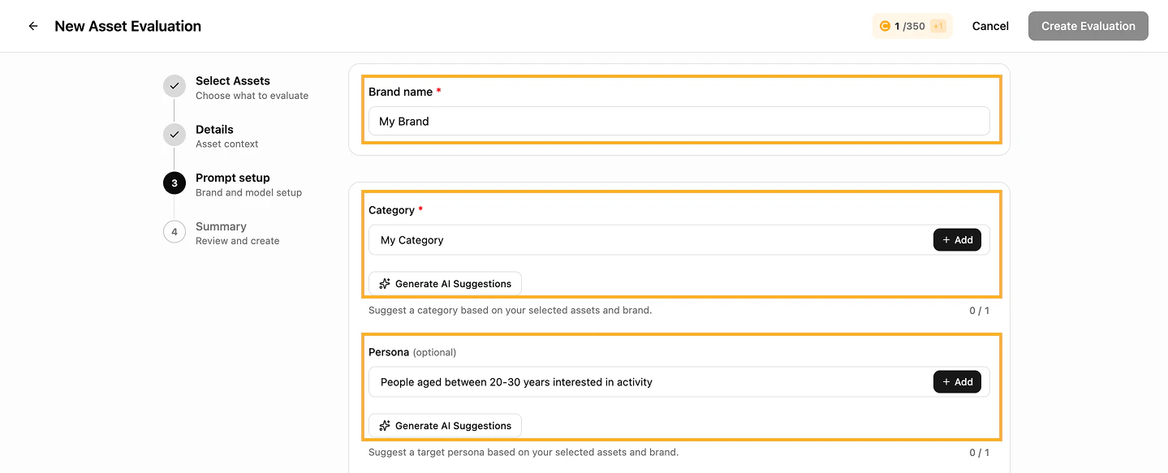
Task: Focus the Category text field
Action: (651, 240)
